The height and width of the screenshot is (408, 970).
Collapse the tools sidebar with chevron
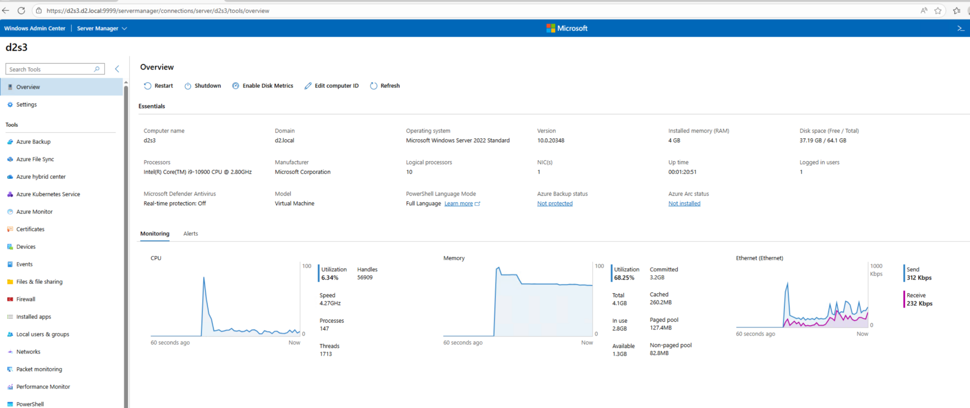[x=117, y=69]
